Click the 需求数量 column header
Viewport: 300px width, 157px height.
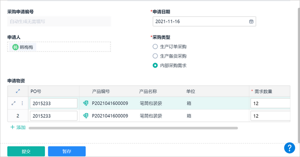[263, 91]
